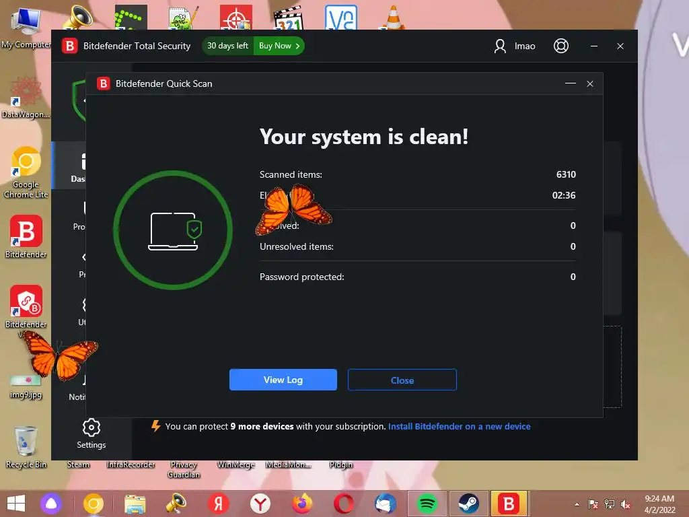Open network tray icon

tap(610, 504)
